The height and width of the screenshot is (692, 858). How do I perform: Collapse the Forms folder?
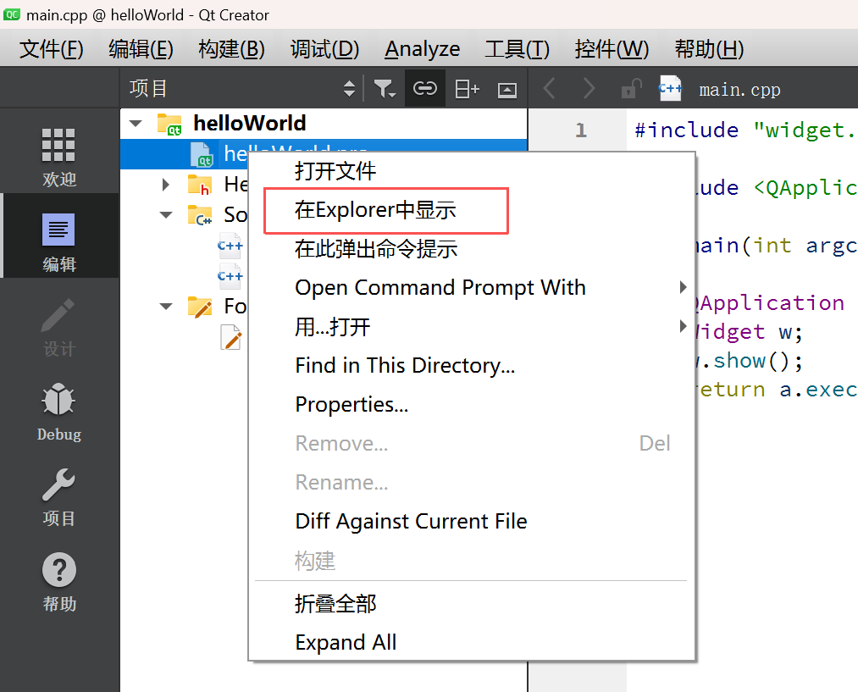coord(166,307)
